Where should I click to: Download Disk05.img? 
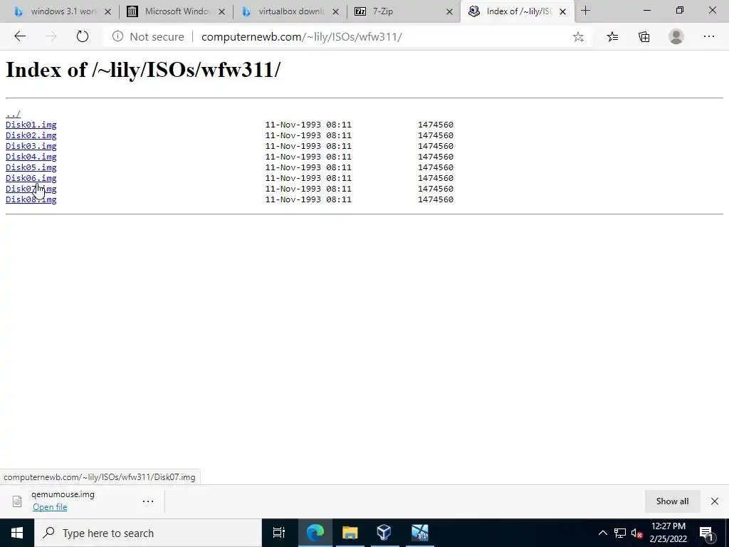click(x=31, y=167)
